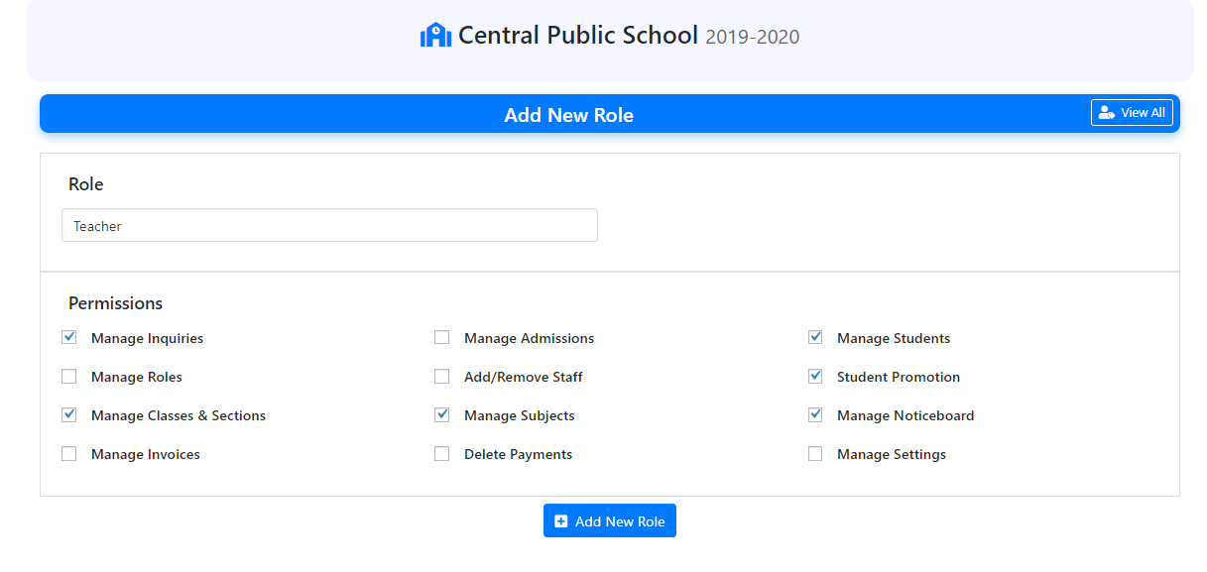The image size is (1207, 572).
Task: Submit with the Add New Role button
Action: pyautogui.click(x=609, y=521)
